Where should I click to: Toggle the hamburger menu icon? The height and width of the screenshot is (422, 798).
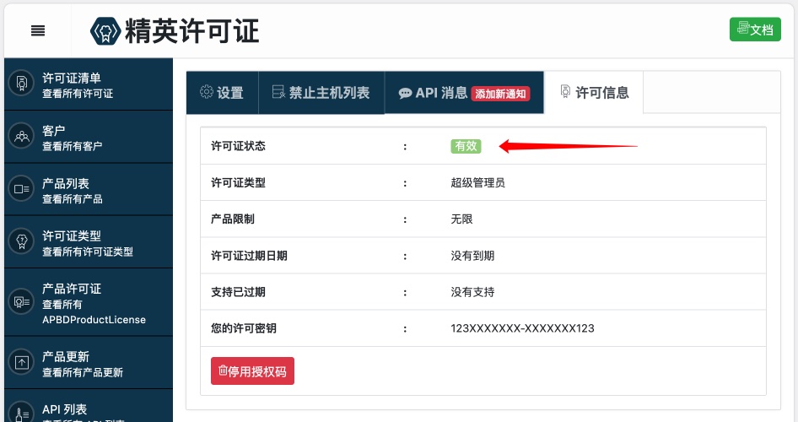[38, 30]
